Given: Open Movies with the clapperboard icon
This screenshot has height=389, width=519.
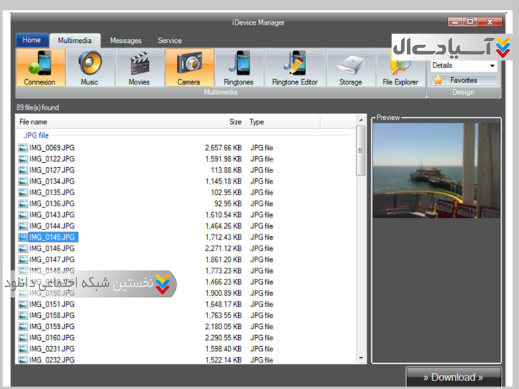Looking at the screenshot, I should tap(139, 68).
